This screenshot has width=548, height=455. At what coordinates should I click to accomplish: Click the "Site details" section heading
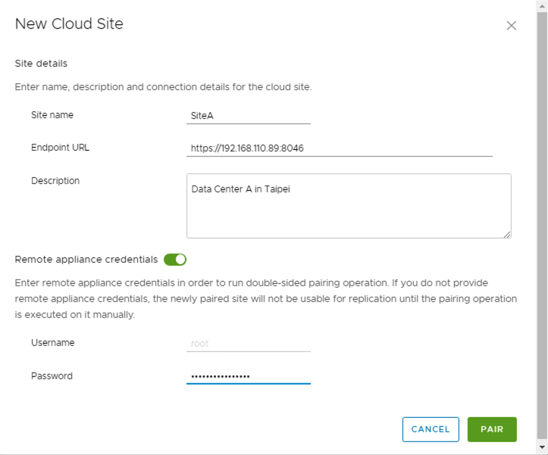click(x=41, y=64)
